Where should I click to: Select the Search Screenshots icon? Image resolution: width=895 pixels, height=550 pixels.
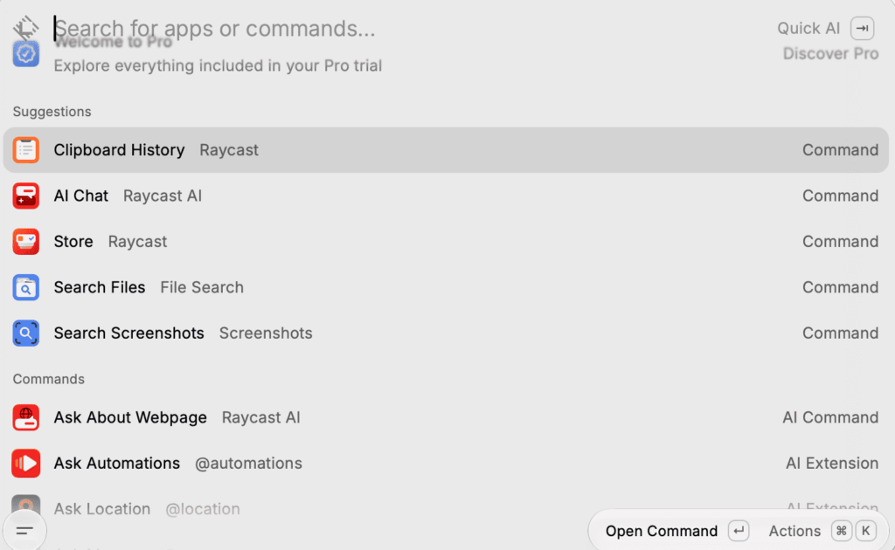pyautogui.click(x=25, y=333)
